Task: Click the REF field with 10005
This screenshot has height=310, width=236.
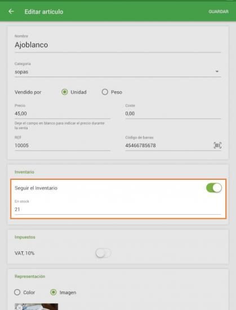Action: (x=62, y=145)
